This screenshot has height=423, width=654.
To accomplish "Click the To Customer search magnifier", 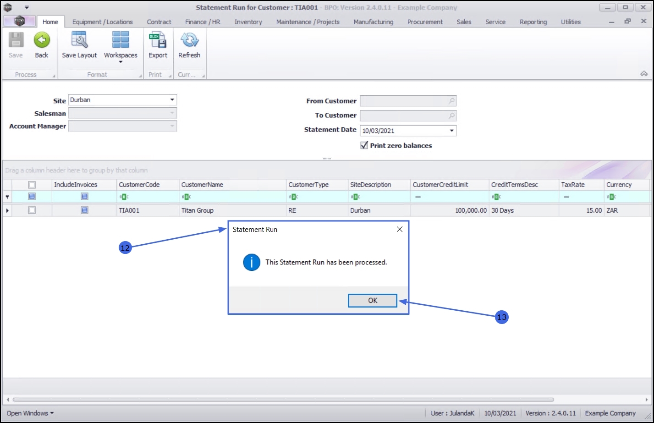I will click(x=451, y=116).
